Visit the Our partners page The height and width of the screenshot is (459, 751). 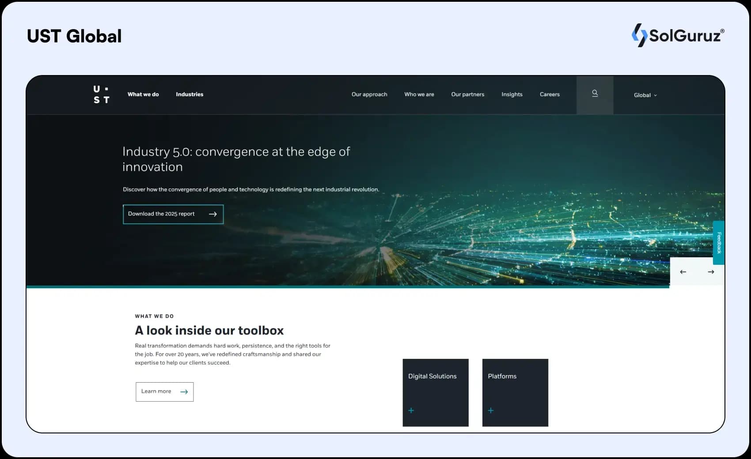click(x=468, y=94)
